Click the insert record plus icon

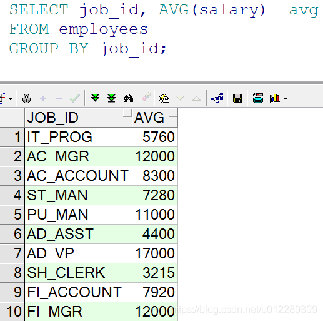click(42, 98)
